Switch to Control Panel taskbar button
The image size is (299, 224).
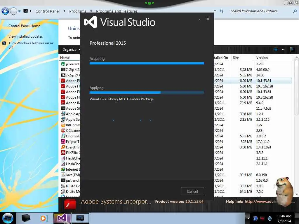[80, 218]
